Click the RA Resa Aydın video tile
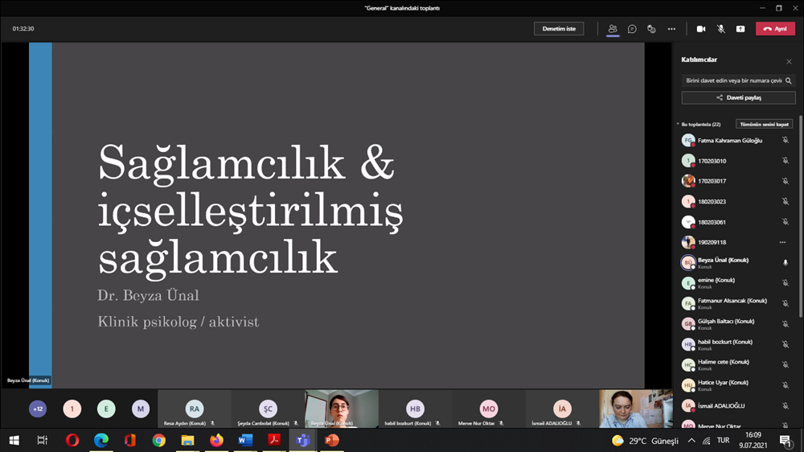This screenshot has height=452, width=804. [x=195, y=409]
